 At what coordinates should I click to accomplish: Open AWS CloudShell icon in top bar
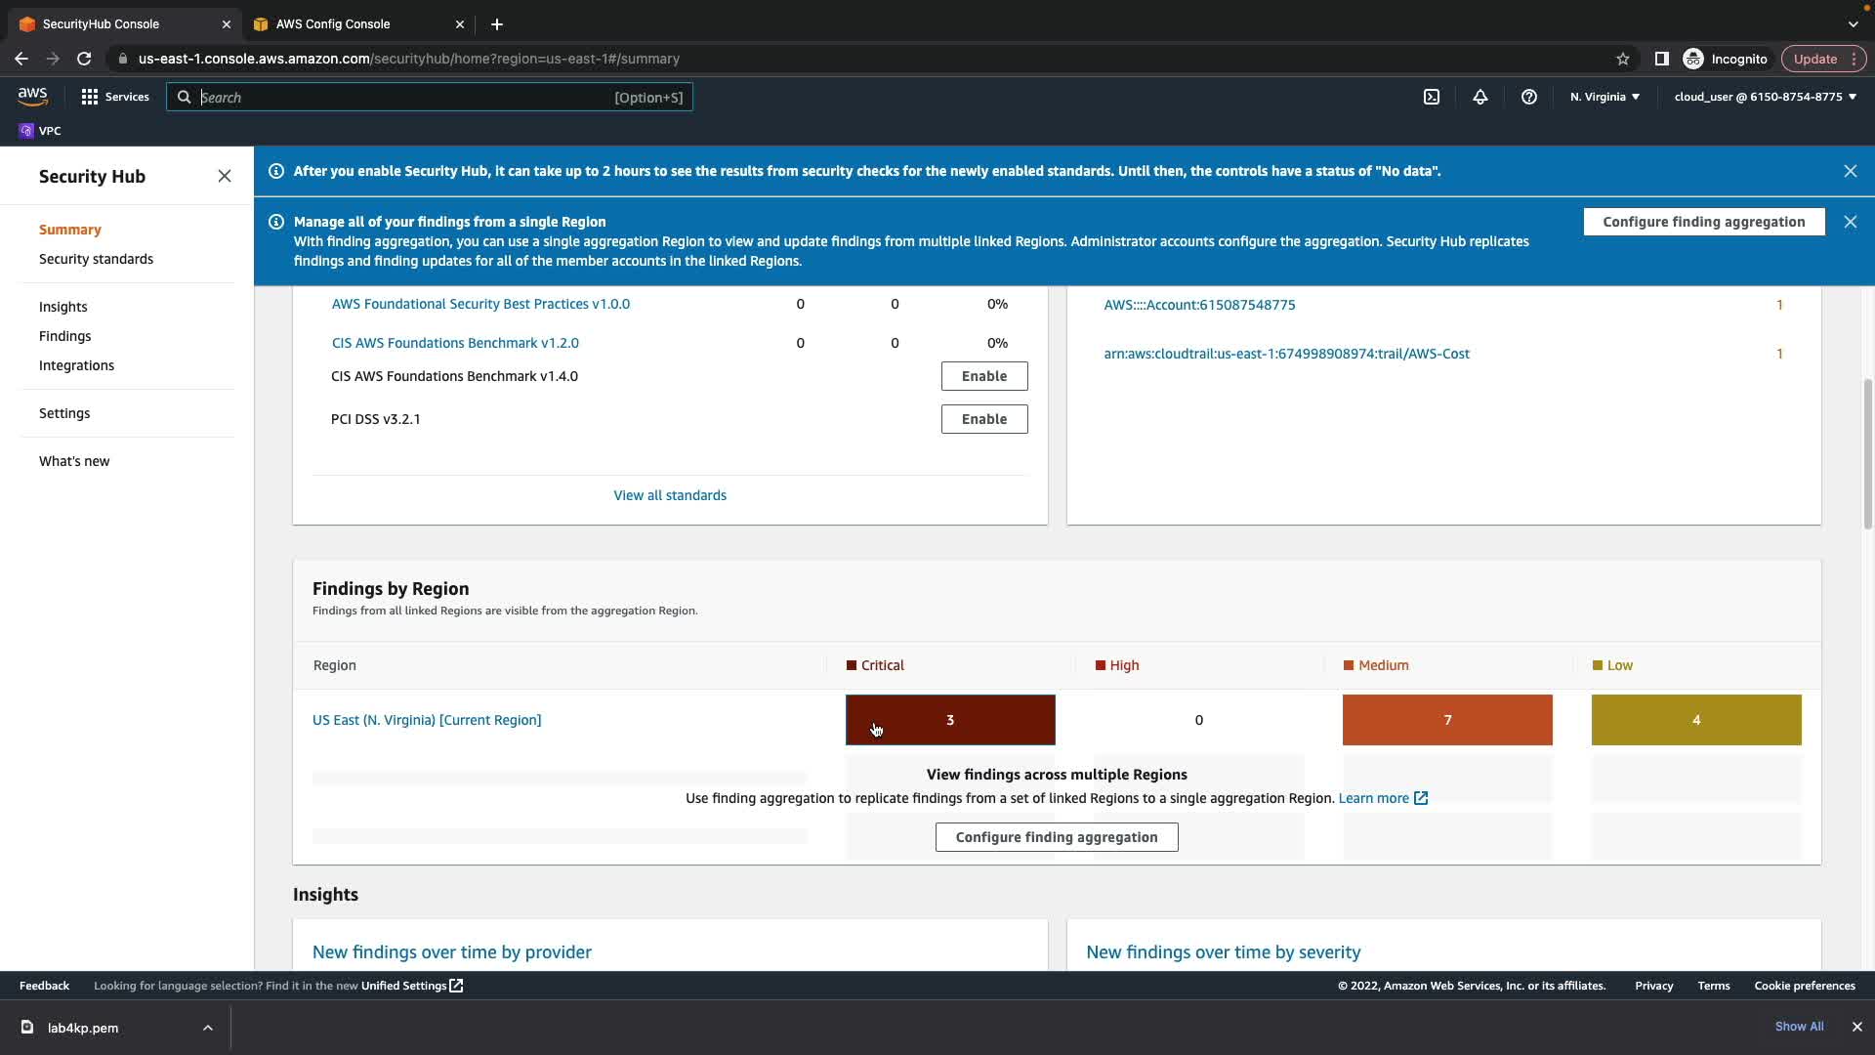pos(1432,97)
